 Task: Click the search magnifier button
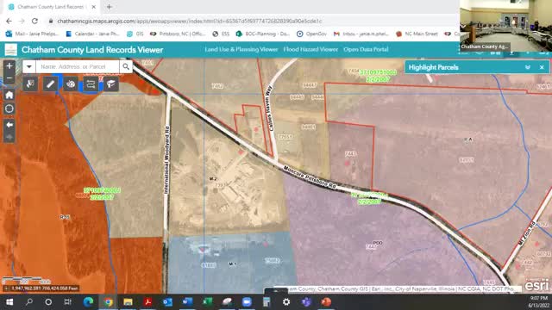point(126,66)
